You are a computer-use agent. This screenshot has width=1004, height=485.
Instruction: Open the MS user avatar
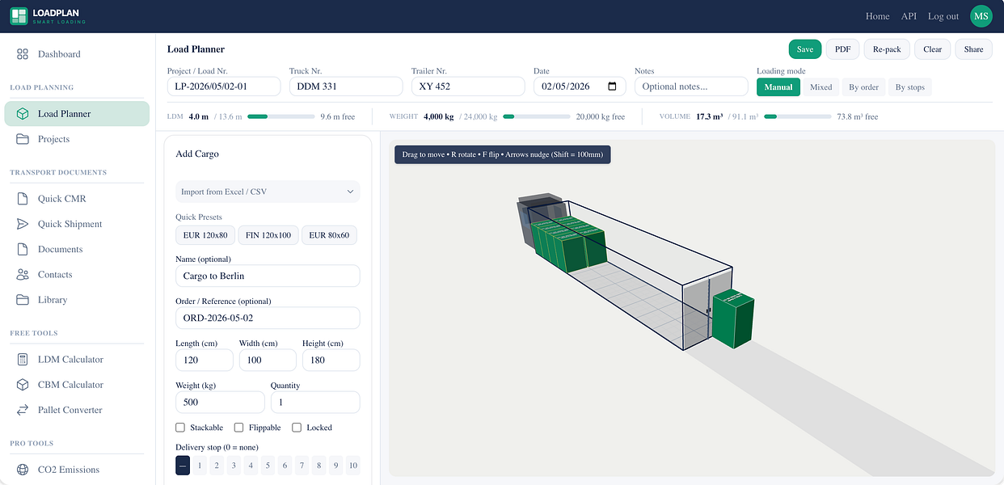click(x=981, y=16)
